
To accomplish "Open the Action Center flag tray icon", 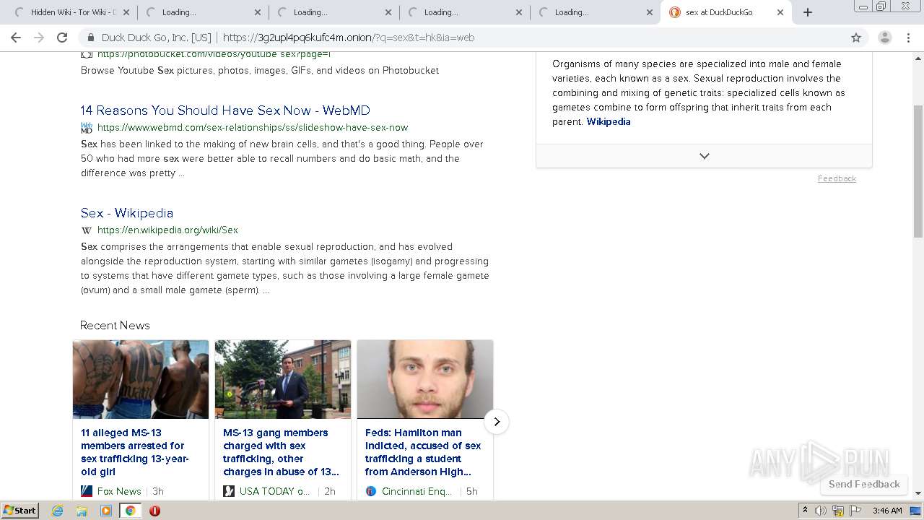I will click(x=855, y=511).
